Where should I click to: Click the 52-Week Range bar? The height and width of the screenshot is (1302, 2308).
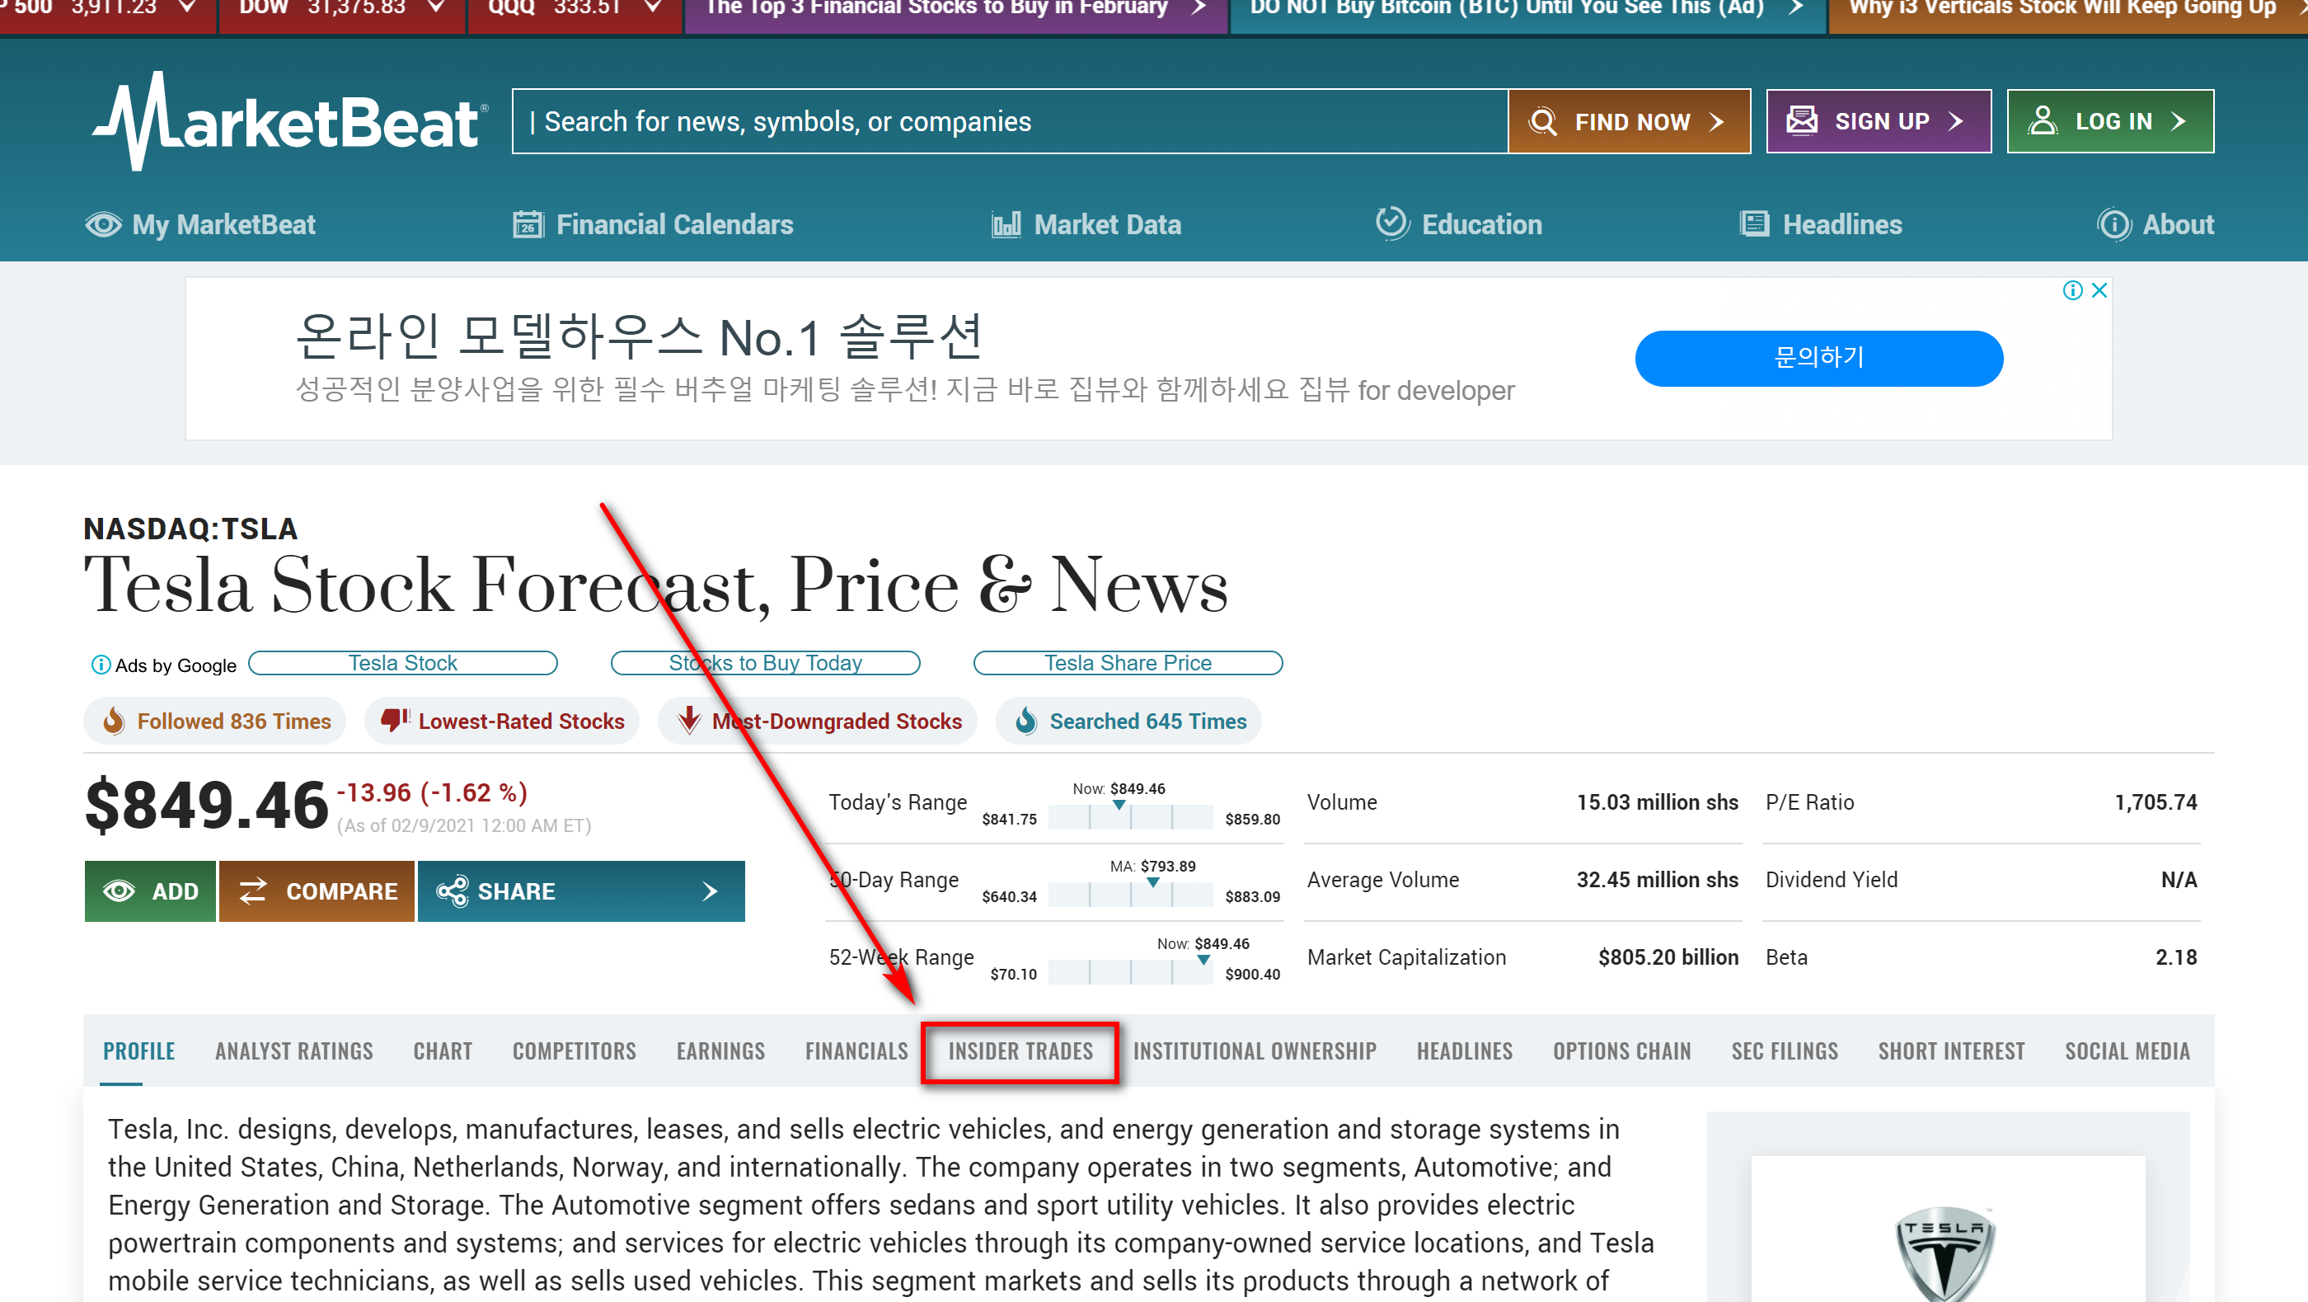(x=1130, y=971)
